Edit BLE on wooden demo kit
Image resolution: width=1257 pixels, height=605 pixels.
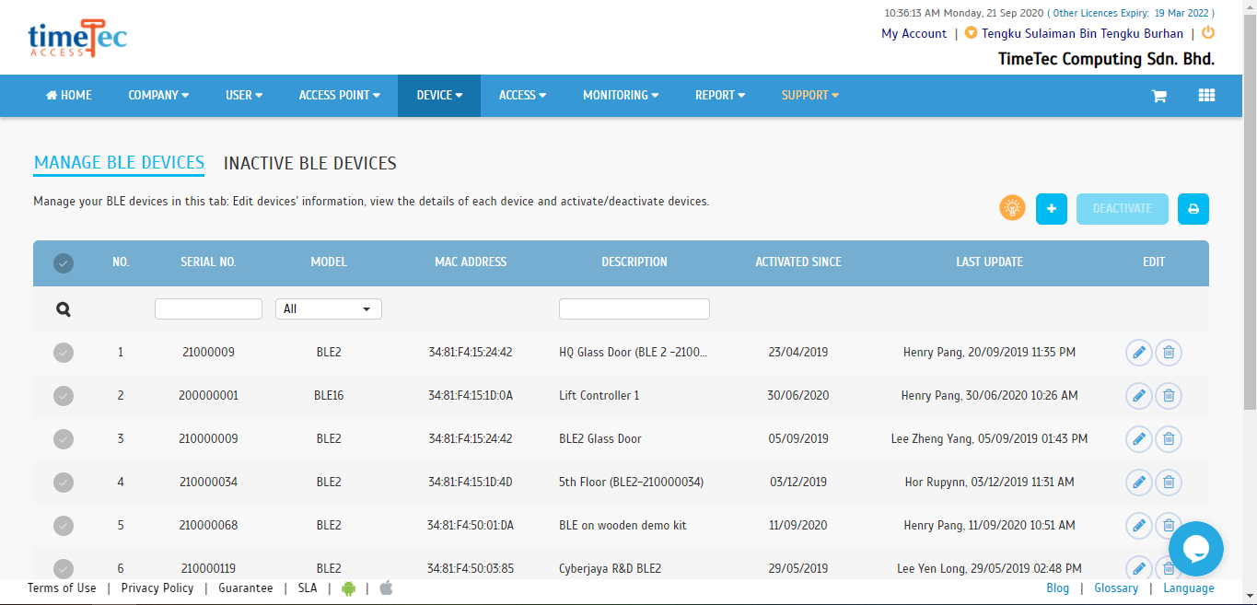[1139, 525]
